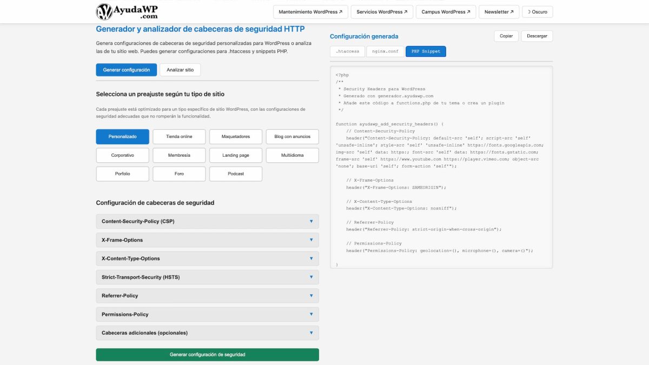Expand the X-Content-Type-Options section

coord(207,258)
